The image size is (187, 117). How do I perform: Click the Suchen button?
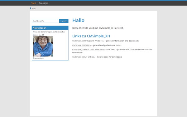(64, 21)
